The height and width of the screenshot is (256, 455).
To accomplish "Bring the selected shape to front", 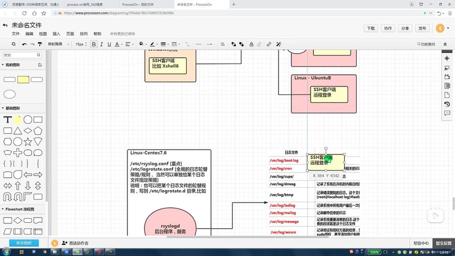I will point(233,44).
